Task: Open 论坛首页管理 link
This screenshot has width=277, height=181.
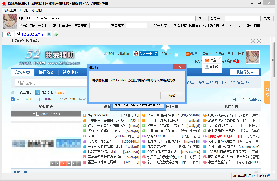Action: pos(224,54)
